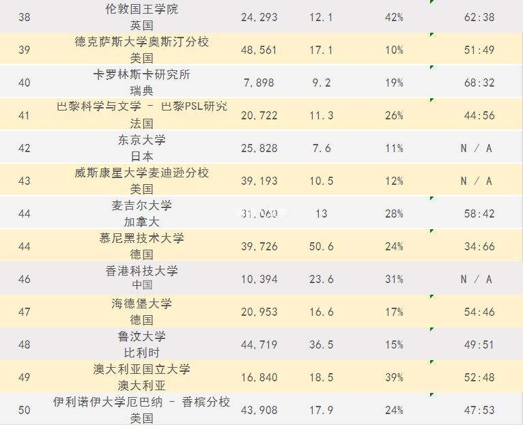
Task: Click rank number 48
Action: tap(25, 345)
